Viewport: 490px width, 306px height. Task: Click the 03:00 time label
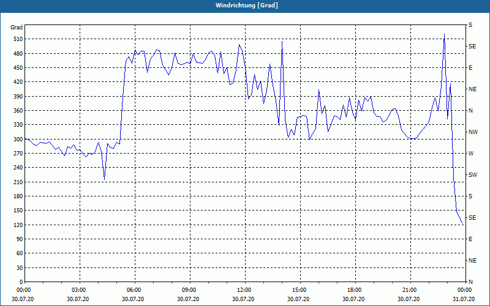[x=78, y=290]
